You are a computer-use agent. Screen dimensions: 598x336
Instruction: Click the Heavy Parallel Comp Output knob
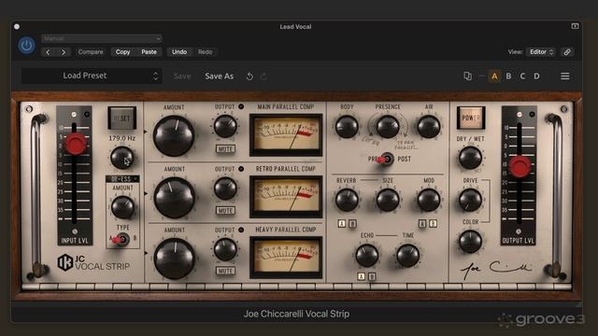coord(225,250)
